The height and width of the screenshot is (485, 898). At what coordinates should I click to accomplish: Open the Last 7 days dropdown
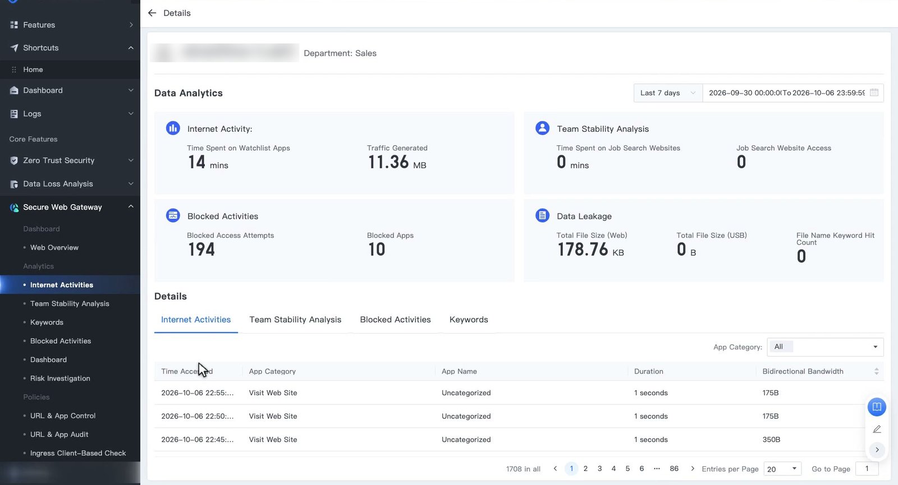point(668,93)
